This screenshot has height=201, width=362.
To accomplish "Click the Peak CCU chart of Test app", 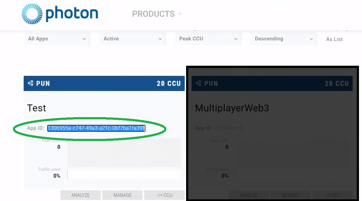I will point(124,153).
